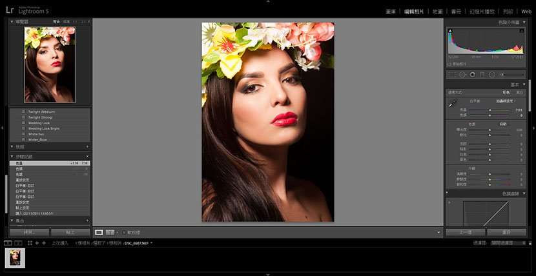The image size is (536, 276).
Task: Select the Graduated Filter tool
Action: click(482, 74)
